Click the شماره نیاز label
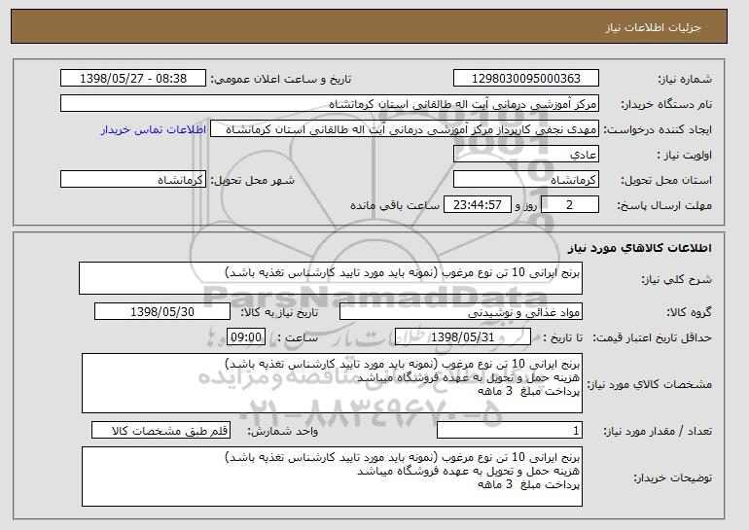749x530 pixels. [685, 79]
